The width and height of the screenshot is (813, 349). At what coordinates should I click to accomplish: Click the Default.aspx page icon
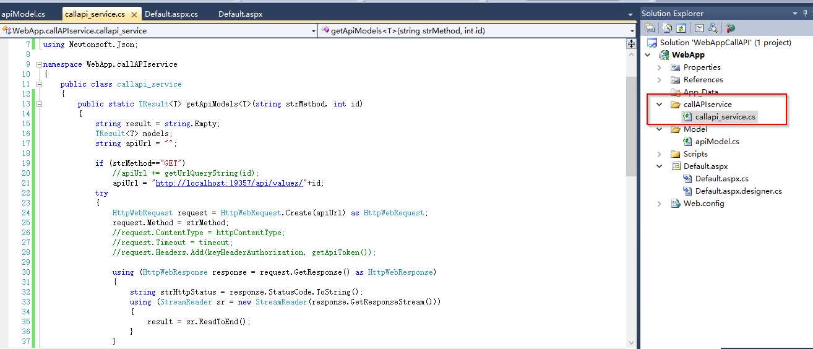[676, 166]
